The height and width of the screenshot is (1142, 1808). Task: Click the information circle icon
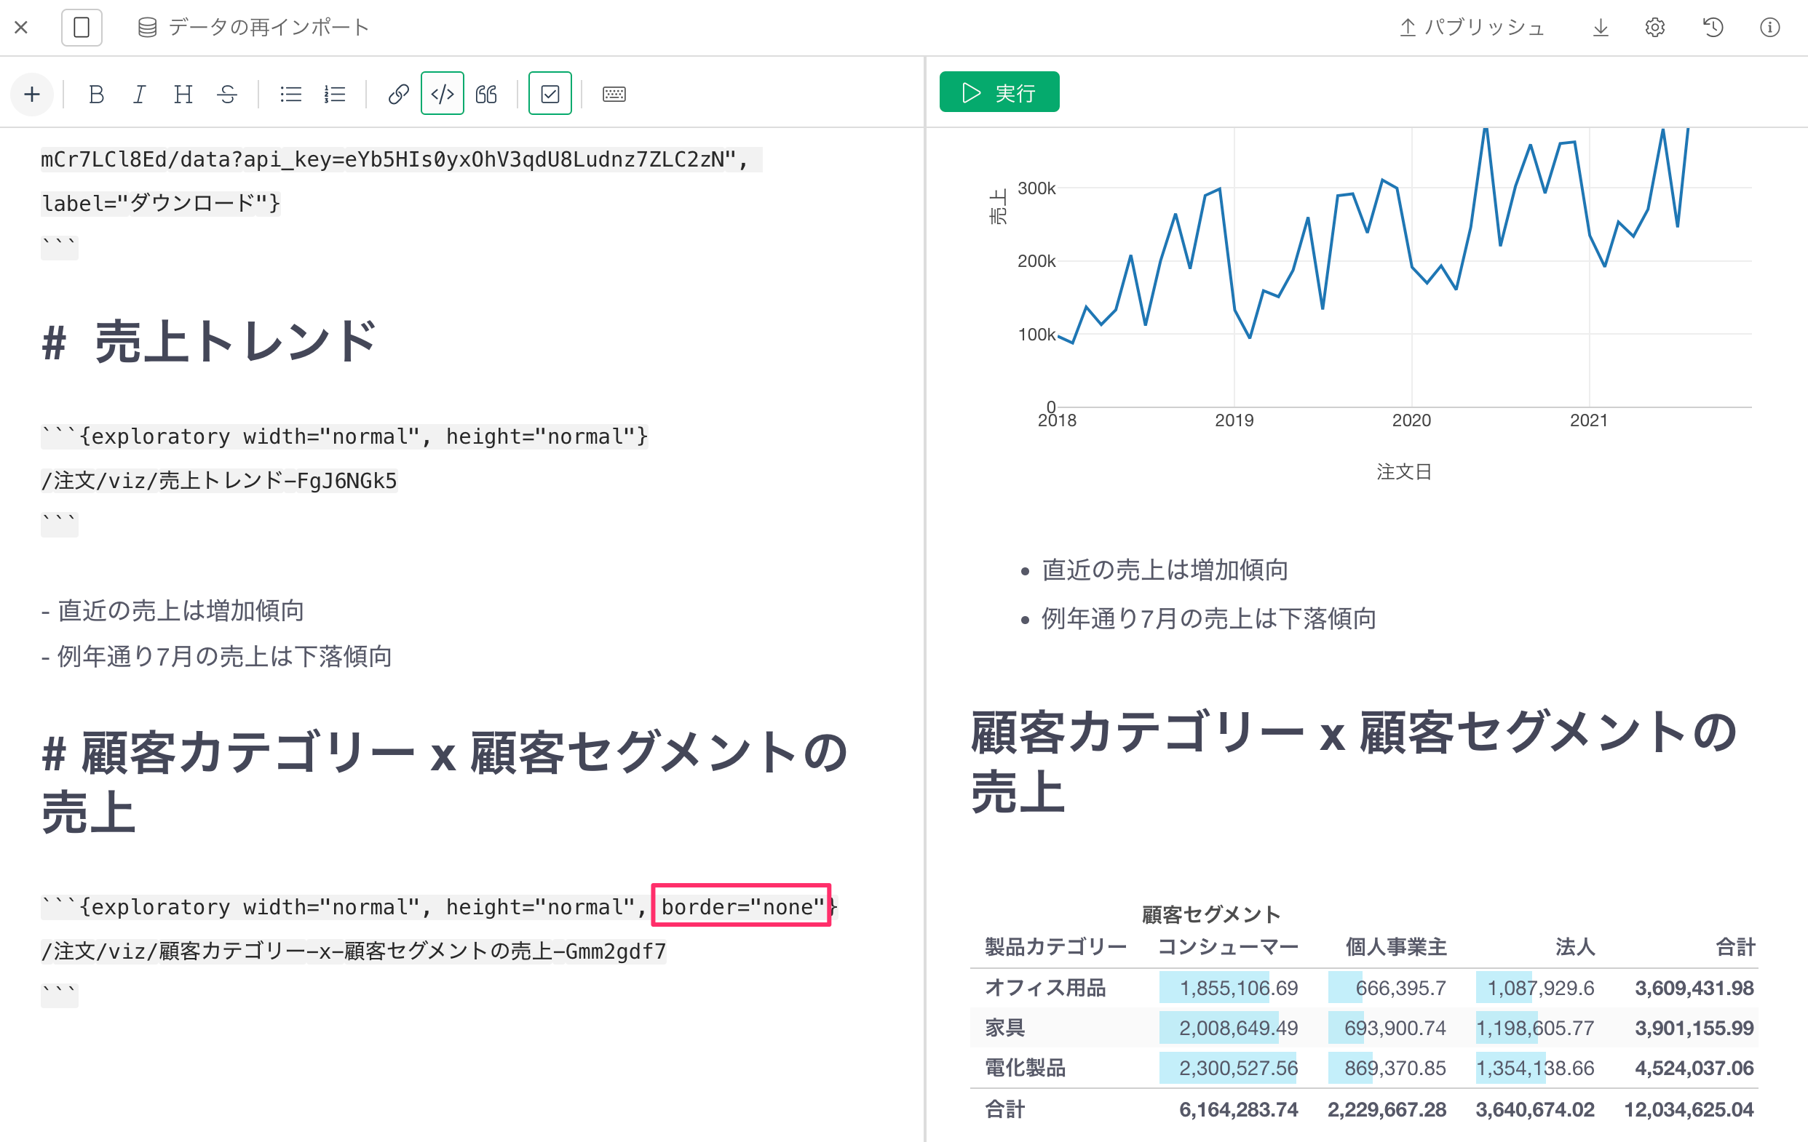[1769, 28]
